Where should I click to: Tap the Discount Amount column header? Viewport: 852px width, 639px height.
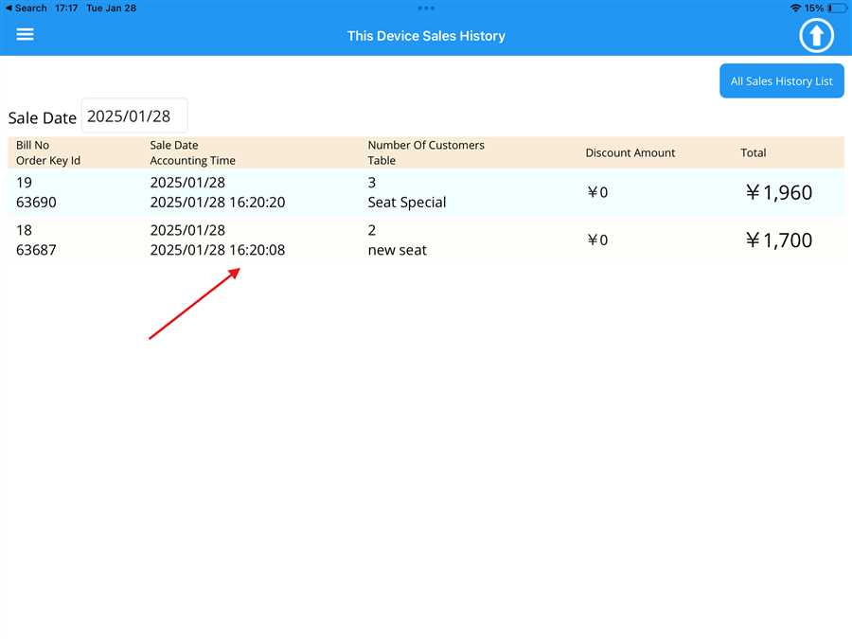pyautogui.click(x=630, y=152)
